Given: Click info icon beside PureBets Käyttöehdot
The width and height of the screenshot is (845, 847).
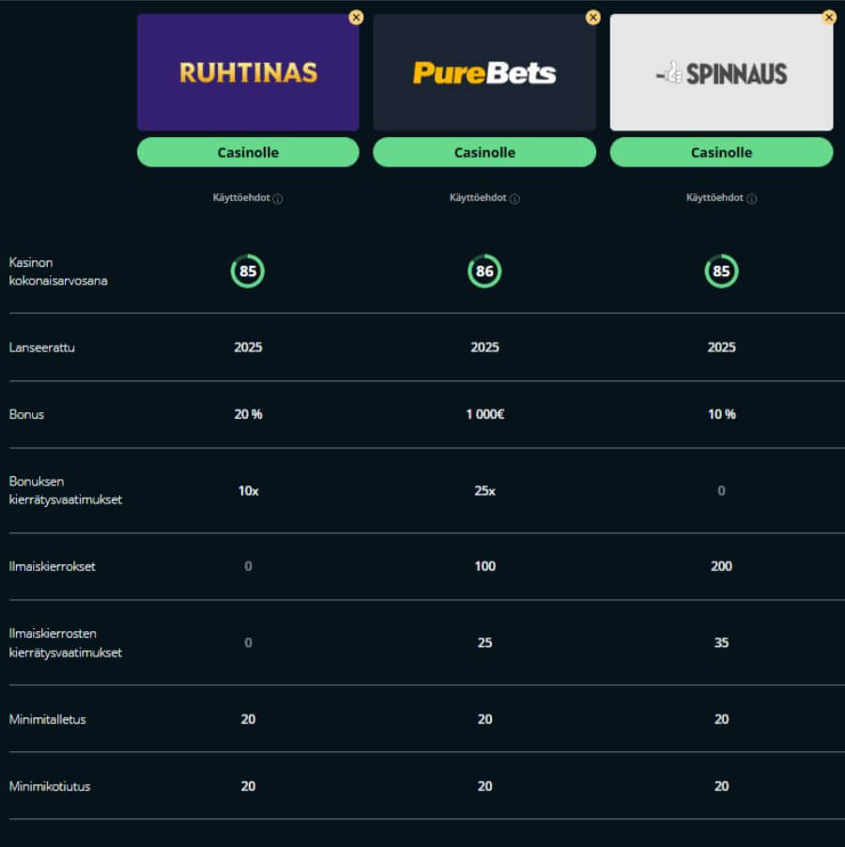Looking at the screenshot, I should click(515, 199).
